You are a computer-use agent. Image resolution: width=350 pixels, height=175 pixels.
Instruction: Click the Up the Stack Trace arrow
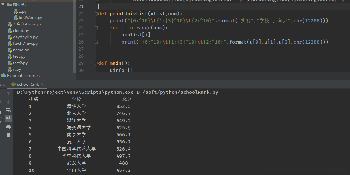click(8, 93)
